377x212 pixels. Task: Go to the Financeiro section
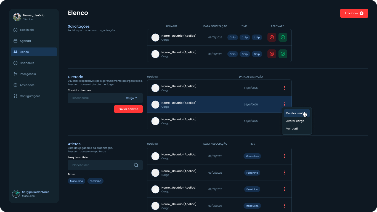[x=27, y=63]
